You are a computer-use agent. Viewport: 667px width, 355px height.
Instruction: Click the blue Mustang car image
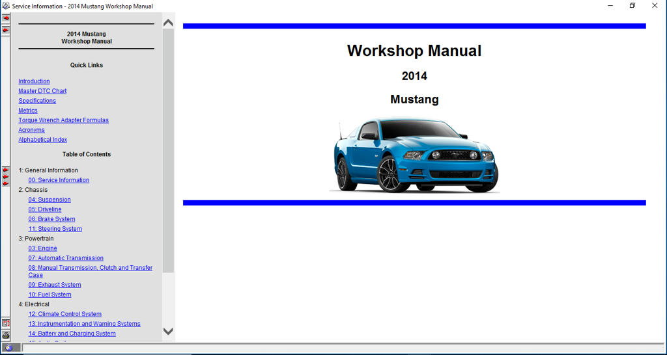click(x=415, y=155)
